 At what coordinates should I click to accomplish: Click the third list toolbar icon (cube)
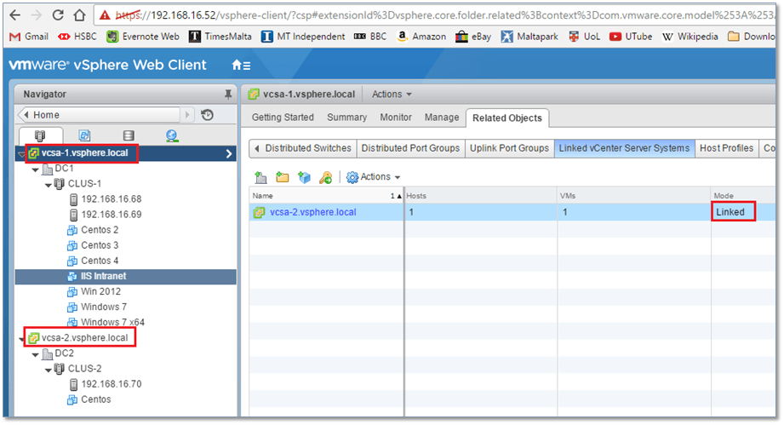304,177
